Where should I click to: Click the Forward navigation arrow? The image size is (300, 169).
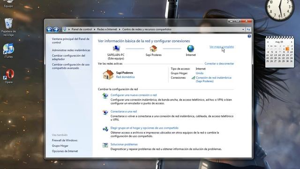click(x=56, y=29)
